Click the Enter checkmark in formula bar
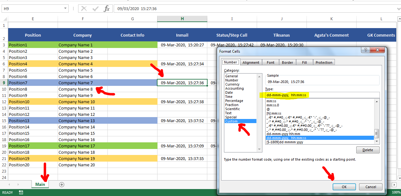The width and height of the screenshot is (401, 196). 95,9
